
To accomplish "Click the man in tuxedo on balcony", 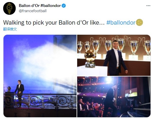I will (x=19, y=93).
